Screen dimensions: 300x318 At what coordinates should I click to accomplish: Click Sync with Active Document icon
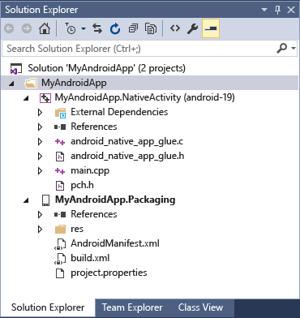pos(97,28)
